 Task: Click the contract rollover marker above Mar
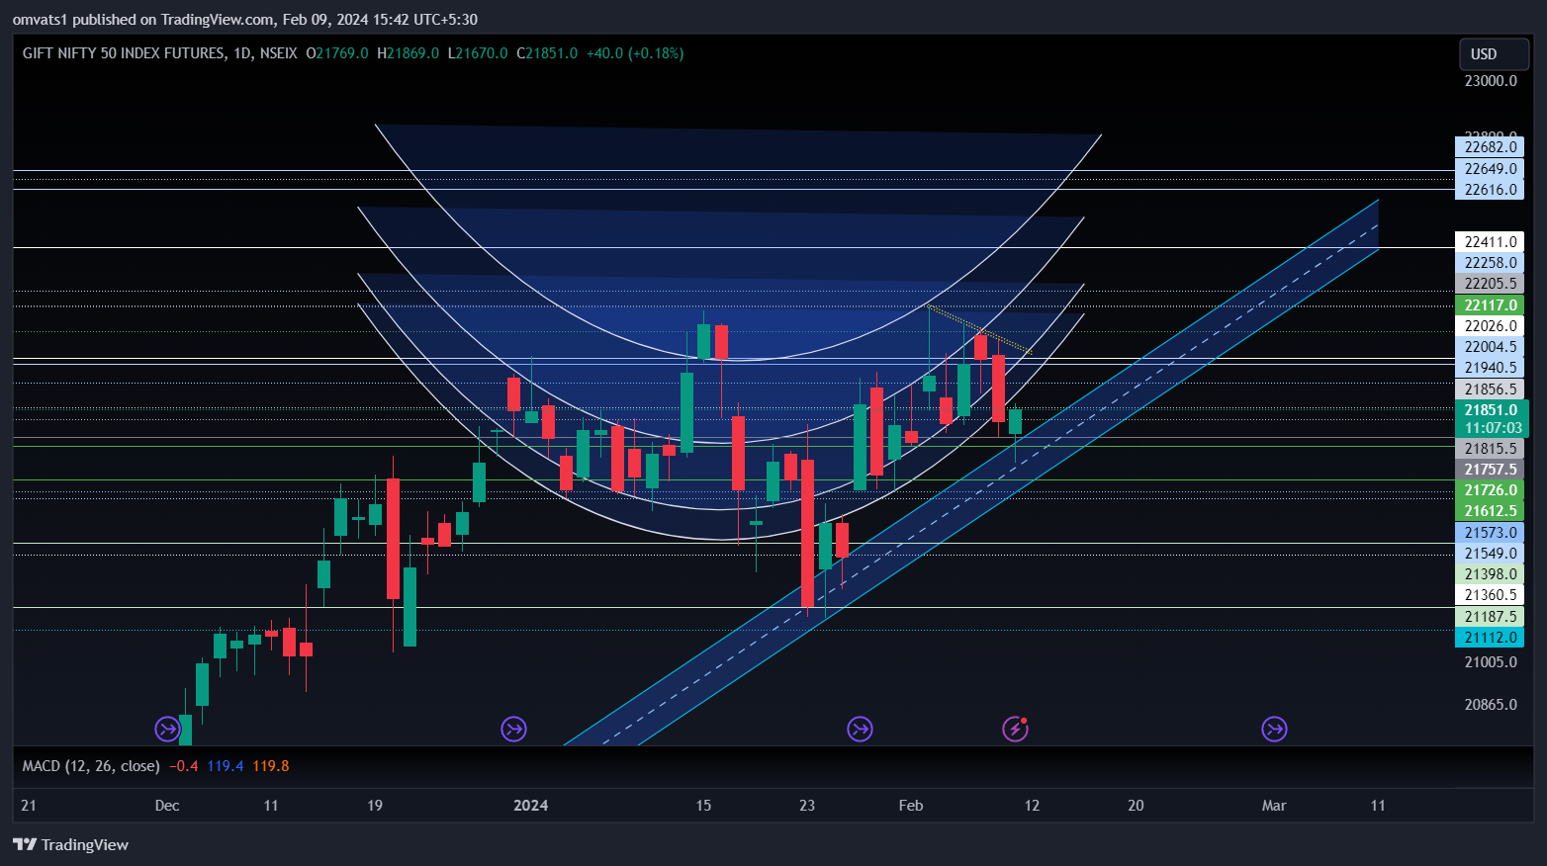click(x=1274, y=730)
